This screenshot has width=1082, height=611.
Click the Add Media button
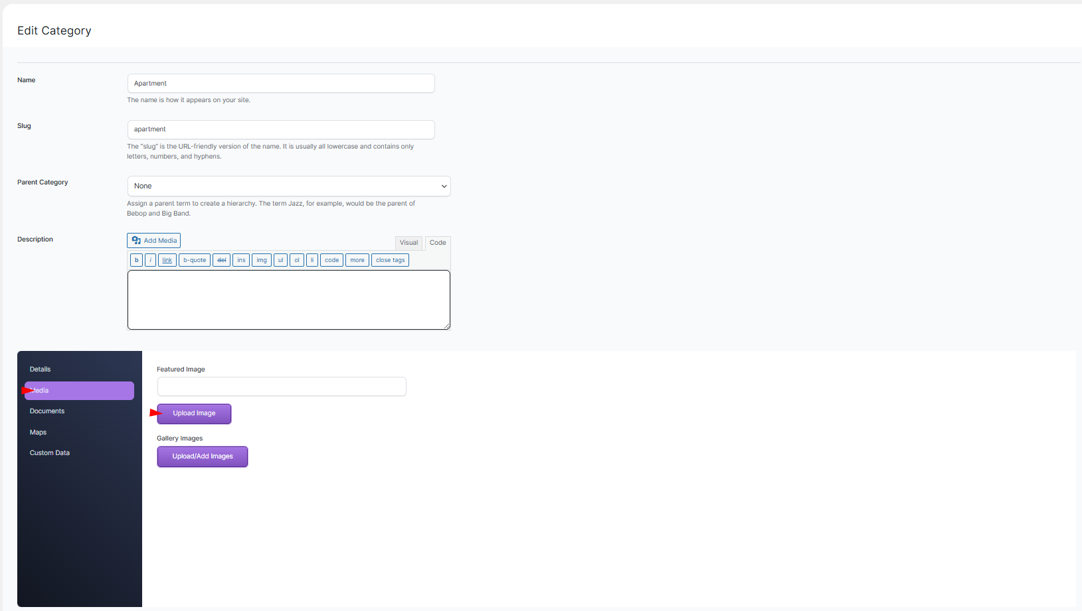(153, 241)
